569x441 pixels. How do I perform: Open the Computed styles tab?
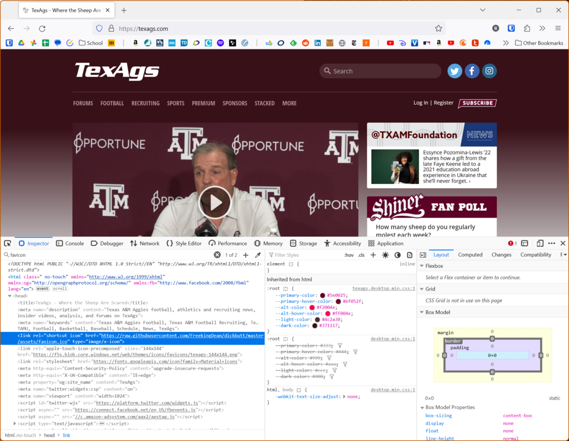point(470,255)
